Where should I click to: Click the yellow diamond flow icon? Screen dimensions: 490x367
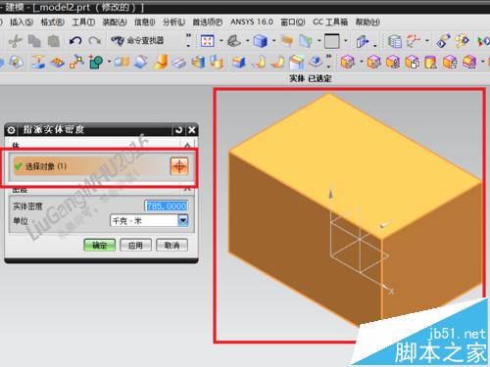pos(463,41)
